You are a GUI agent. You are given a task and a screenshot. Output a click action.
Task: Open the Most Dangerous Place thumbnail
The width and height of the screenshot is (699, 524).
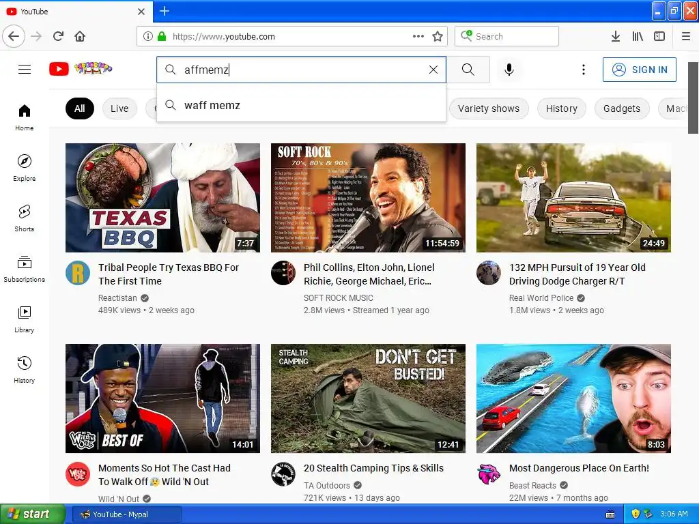point(573,398)
